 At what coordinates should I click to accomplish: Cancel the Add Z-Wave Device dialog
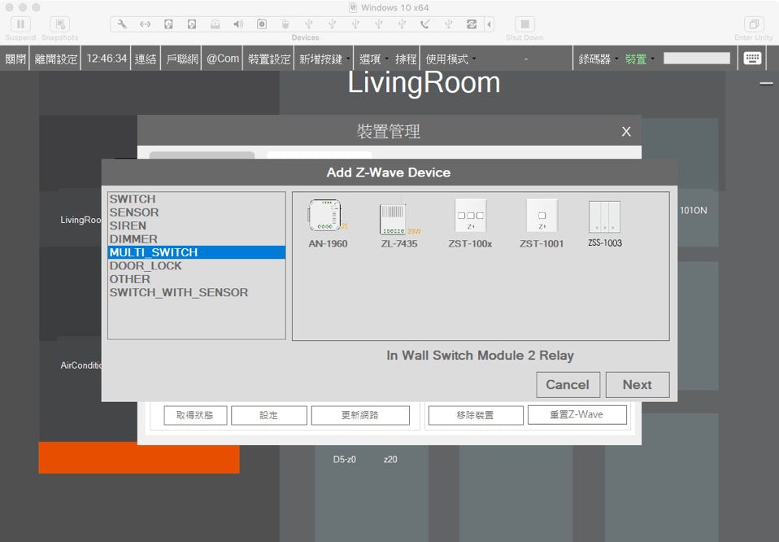[x=568, y=385]
